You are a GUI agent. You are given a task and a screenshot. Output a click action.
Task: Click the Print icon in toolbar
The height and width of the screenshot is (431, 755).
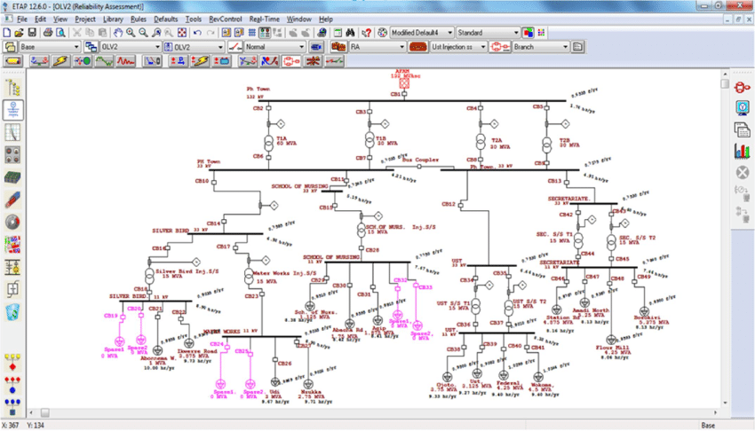click(47, 33)
